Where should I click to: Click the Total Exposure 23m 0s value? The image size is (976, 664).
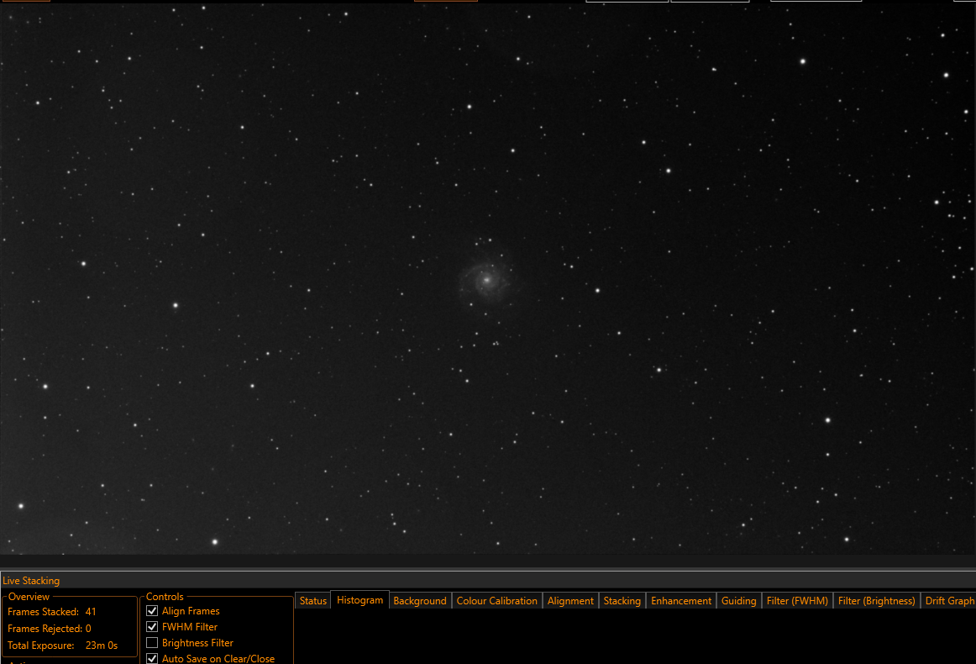click(x=102, y=646)
